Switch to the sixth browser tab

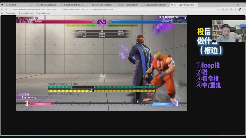157,5
